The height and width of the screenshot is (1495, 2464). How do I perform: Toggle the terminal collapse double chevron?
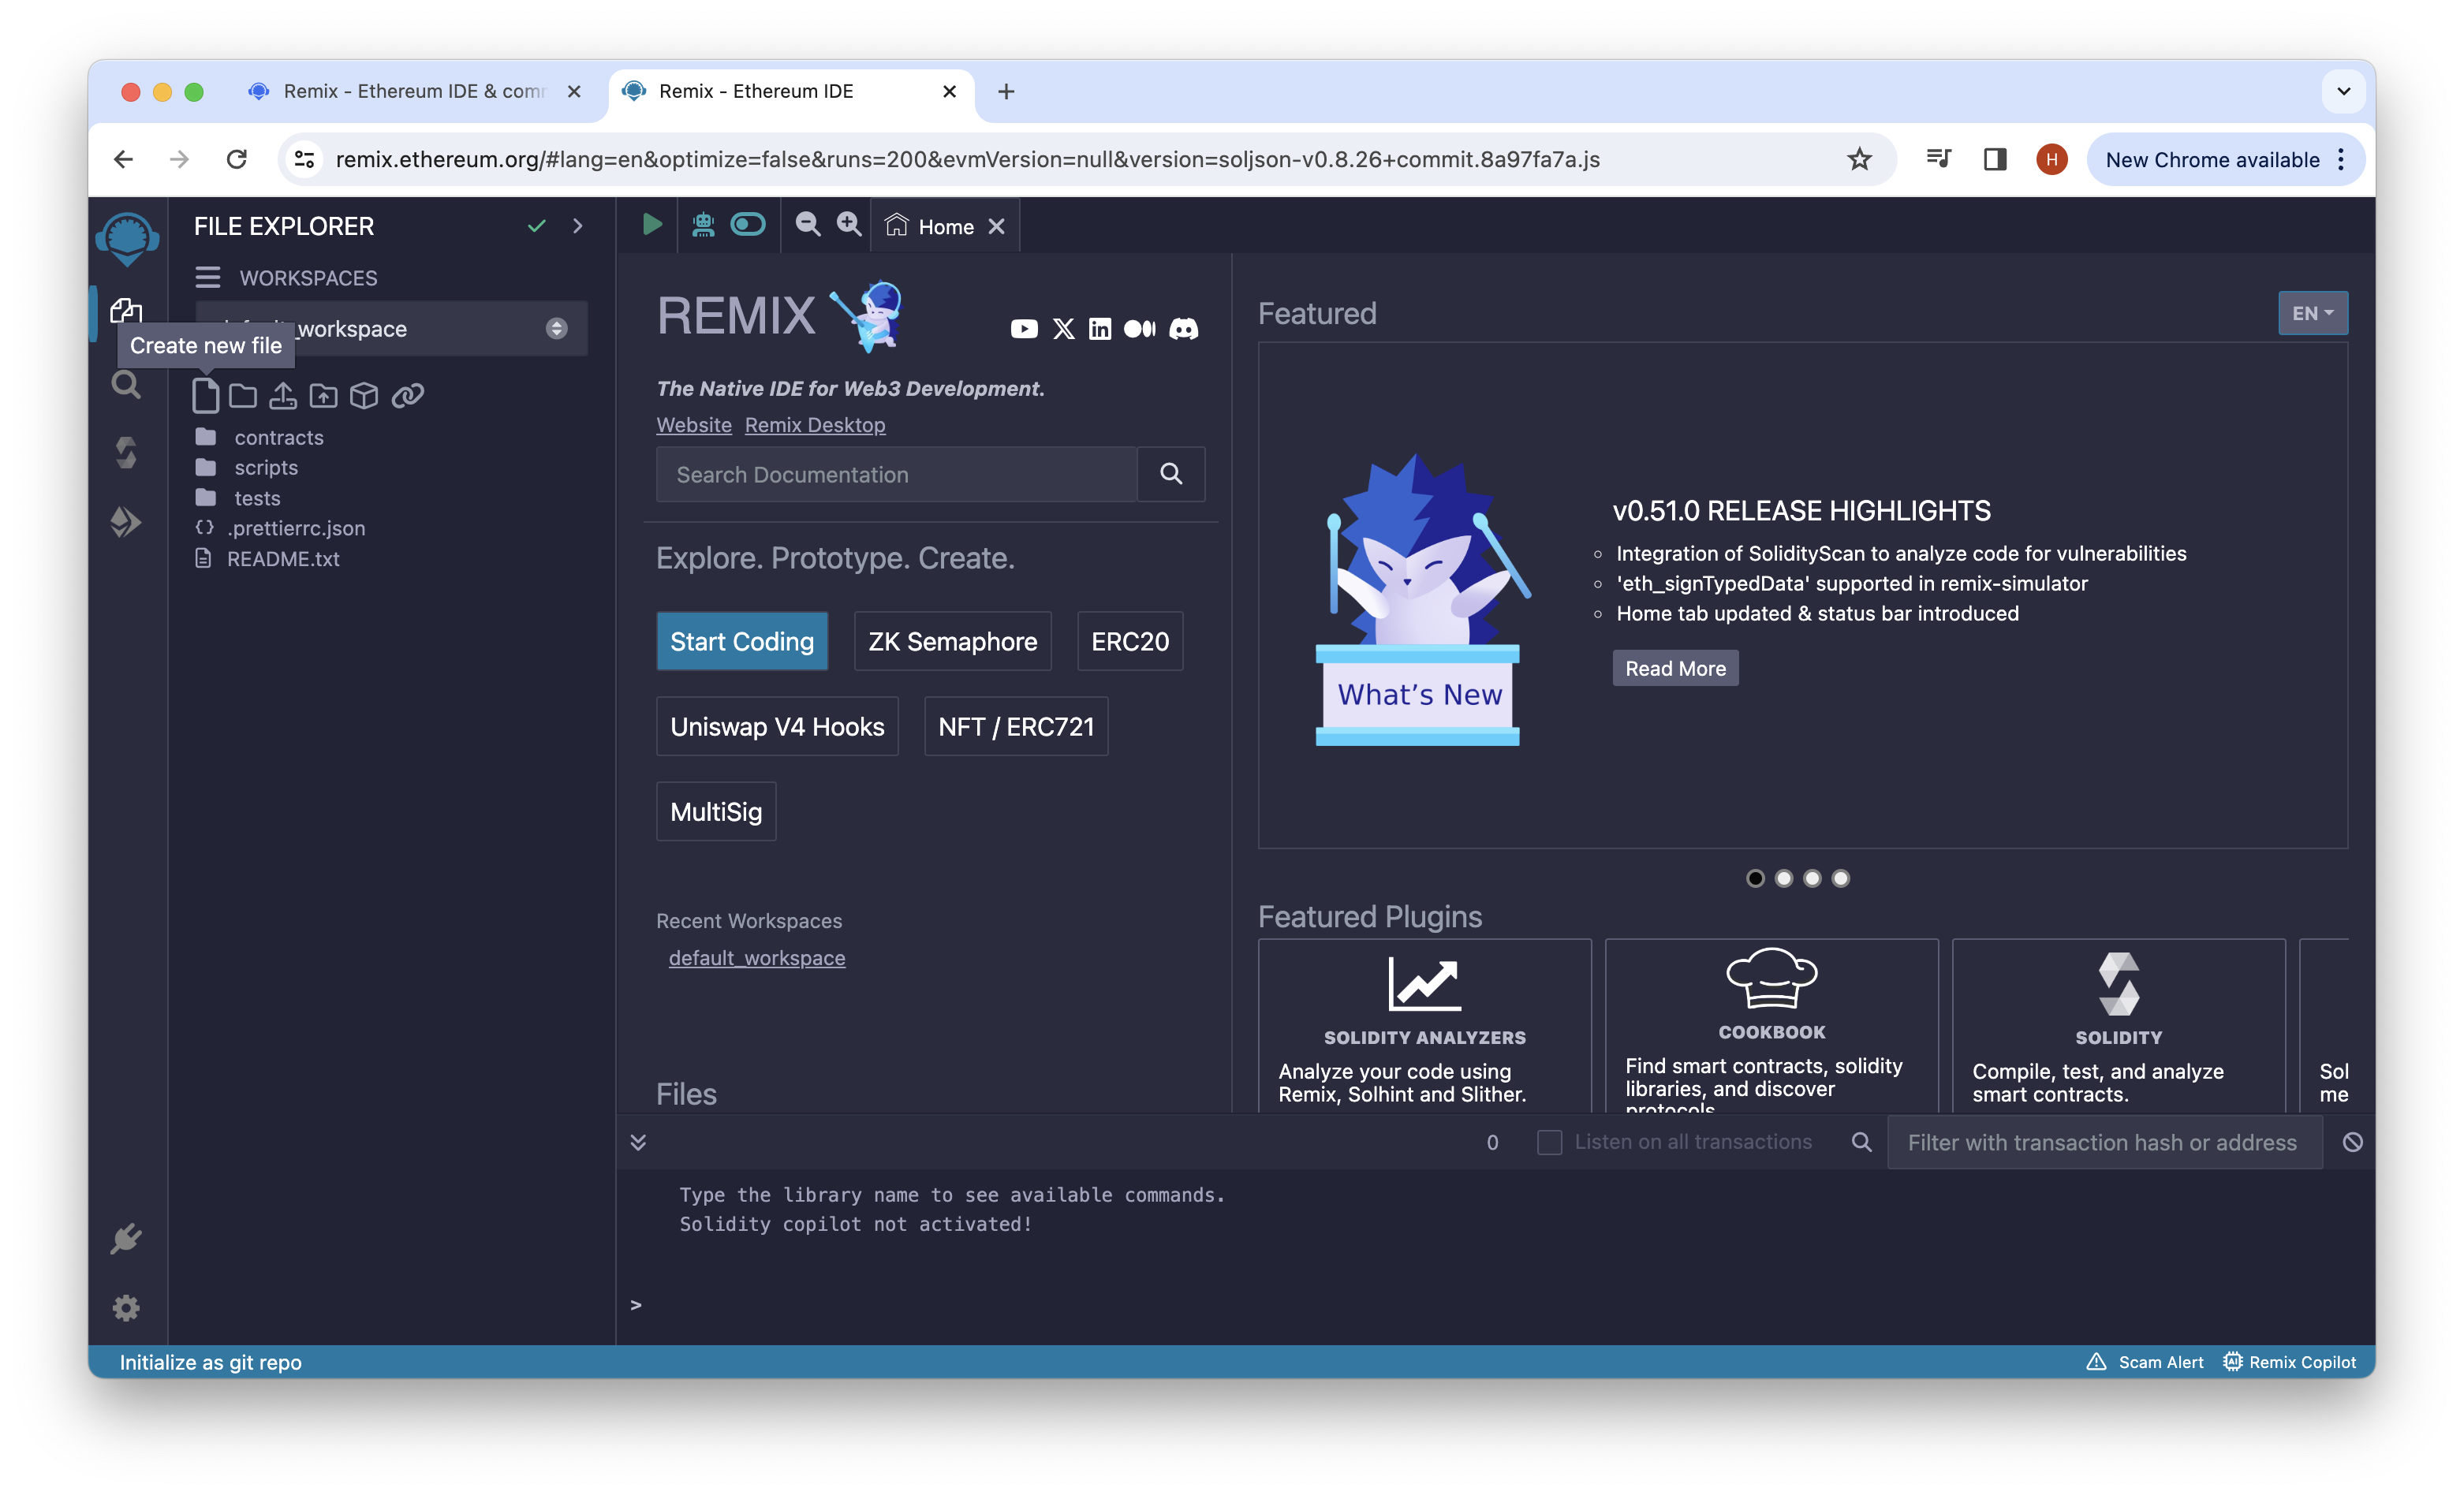tap(638, 1142)
